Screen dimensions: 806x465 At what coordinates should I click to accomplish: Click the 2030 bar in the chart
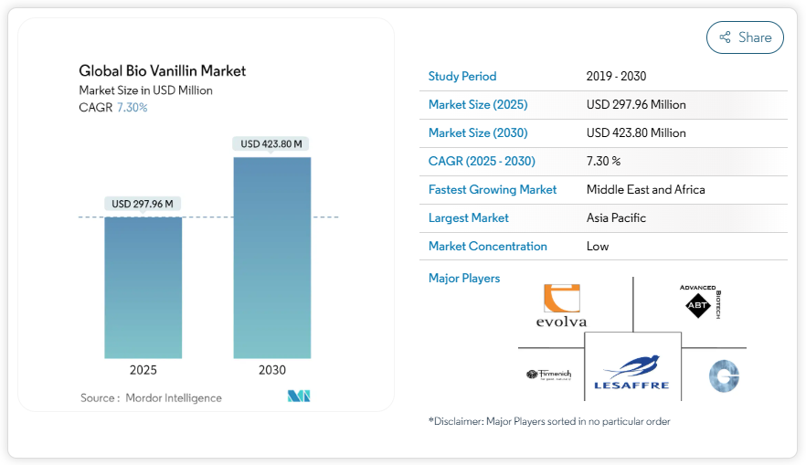[272, 258]
